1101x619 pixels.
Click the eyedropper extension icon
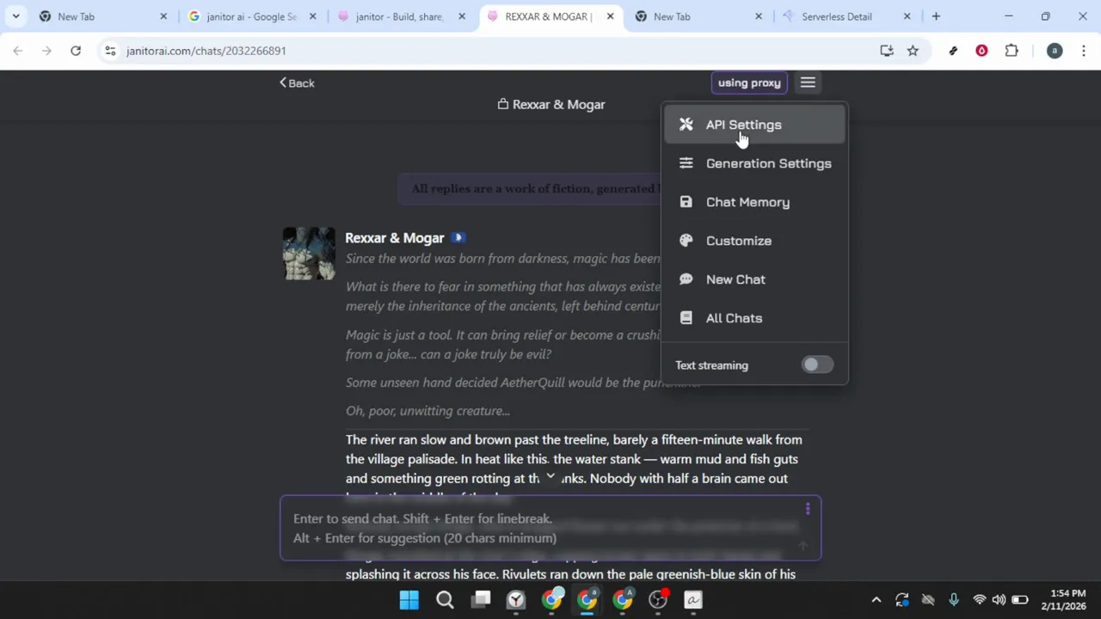(953, 51)
